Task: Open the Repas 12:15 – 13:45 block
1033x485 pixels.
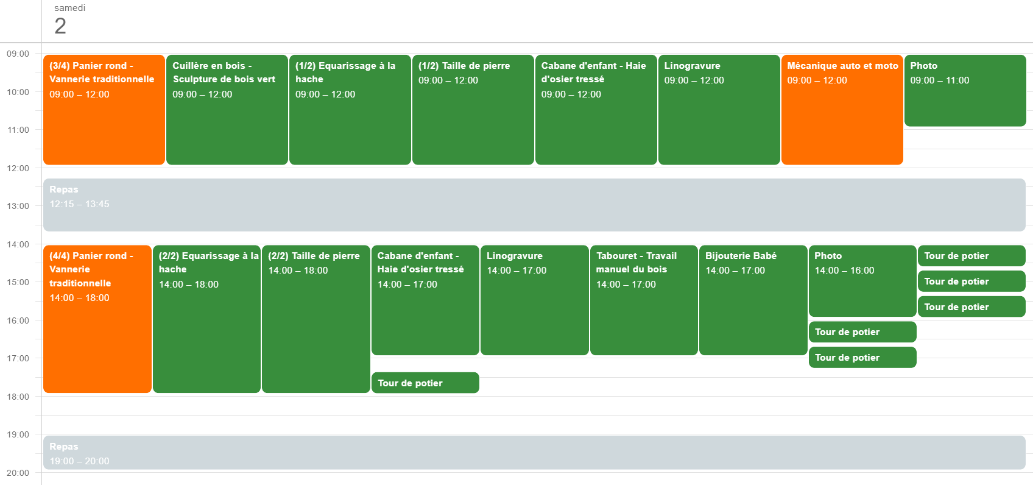Action: coord(534,205)
